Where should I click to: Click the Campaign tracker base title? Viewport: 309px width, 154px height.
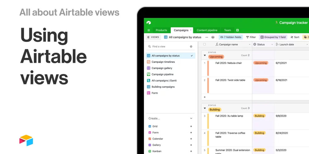(294, 23)
